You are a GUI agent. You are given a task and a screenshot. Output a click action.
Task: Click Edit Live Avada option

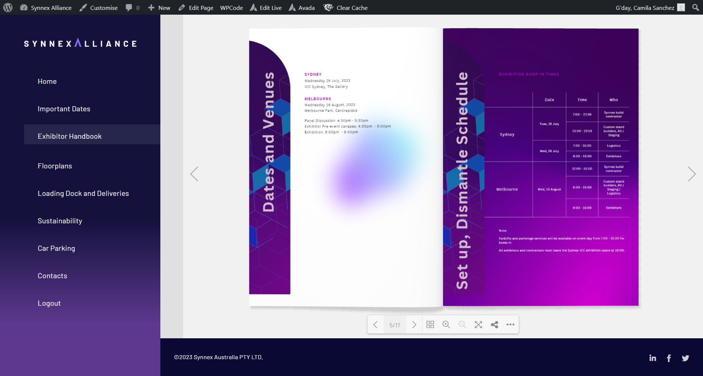point(266,8)
